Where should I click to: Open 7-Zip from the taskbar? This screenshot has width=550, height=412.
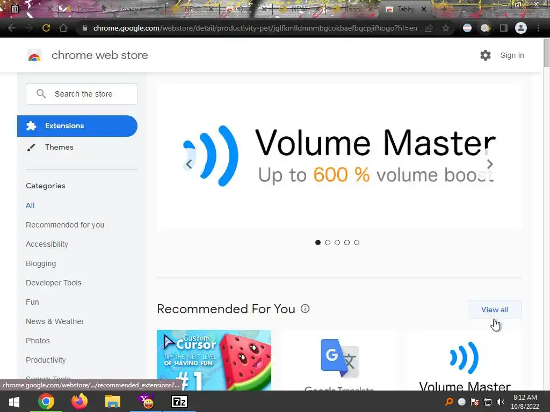click(x=179, y=401)
